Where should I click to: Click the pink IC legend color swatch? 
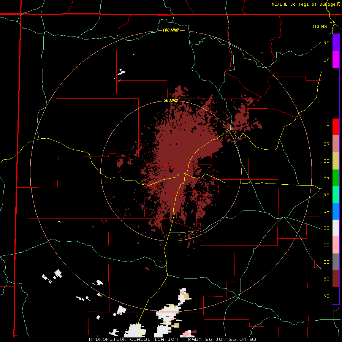(336, 245)
